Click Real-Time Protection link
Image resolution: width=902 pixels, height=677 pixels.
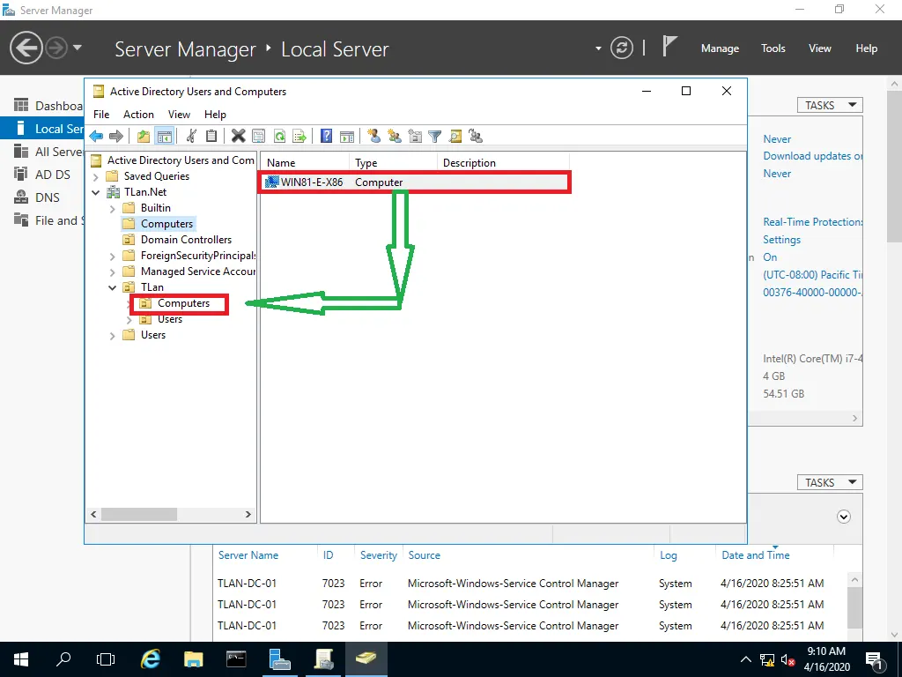(812, 221)
